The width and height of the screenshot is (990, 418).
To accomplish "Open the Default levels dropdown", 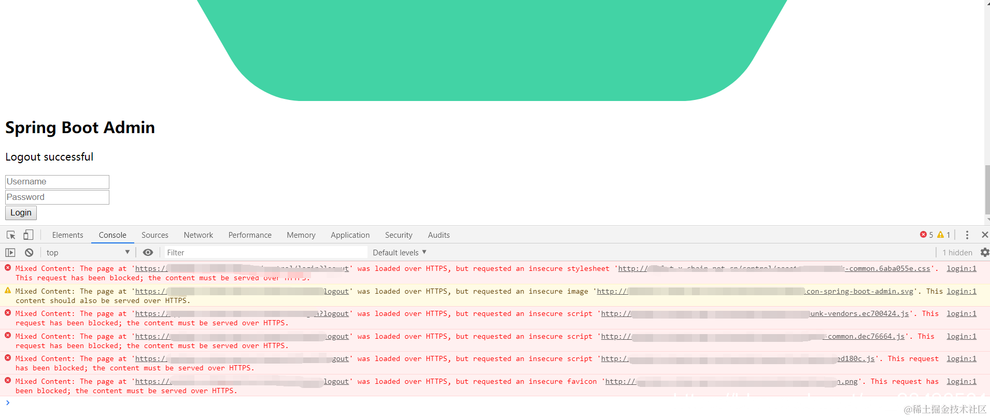I will click(400, 253).
